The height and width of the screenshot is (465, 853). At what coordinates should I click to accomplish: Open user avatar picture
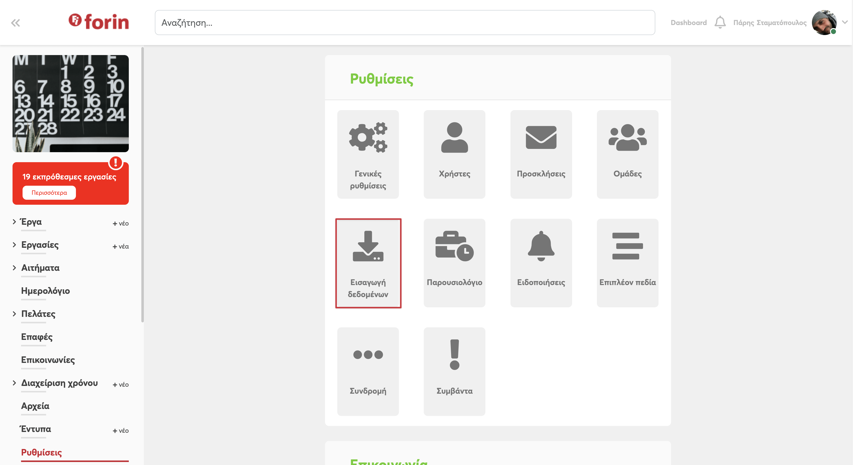(x=824, y=23)
